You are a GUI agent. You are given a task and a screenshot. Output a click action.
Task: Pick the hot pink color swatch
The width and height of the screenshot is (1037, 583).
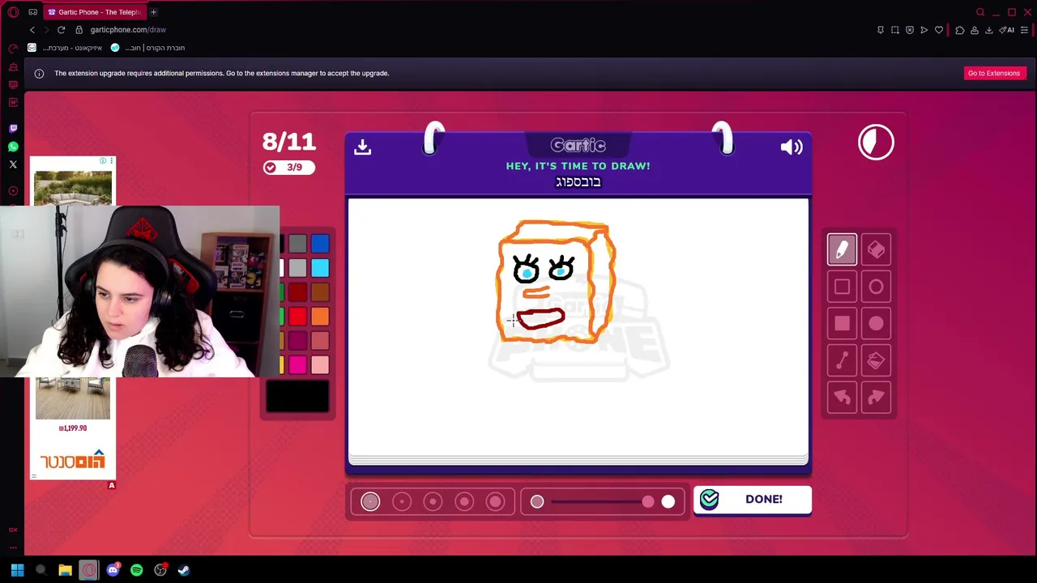[x=297, y=365]
